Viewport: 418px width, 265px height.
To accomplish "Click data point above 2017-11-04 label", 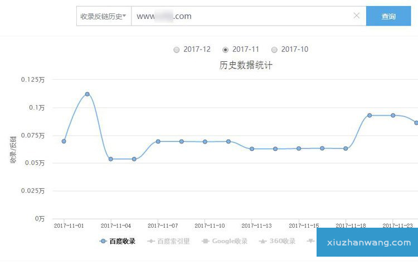I will 110,159.
